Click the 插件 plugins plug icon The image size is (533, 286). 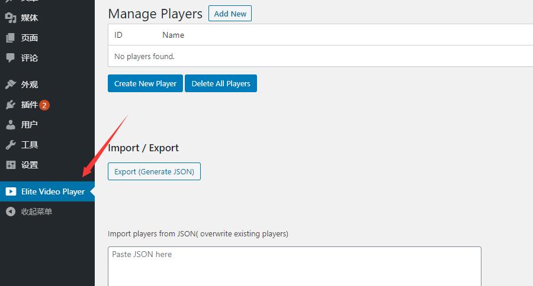pos(11,105)
